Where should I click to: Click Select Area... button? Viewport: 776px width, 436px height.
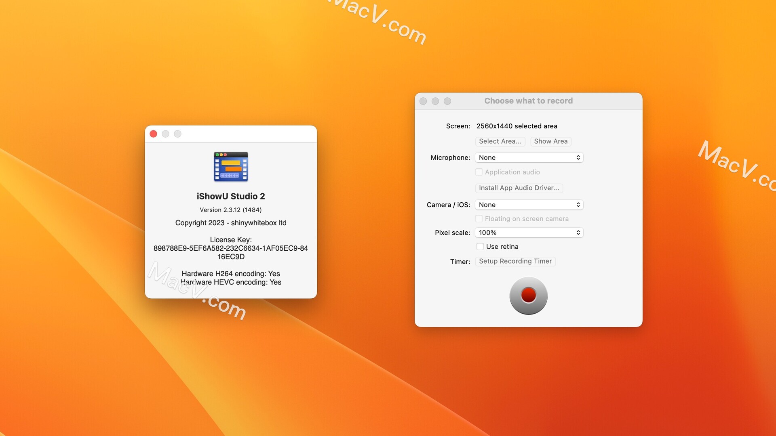pos(500,141)
